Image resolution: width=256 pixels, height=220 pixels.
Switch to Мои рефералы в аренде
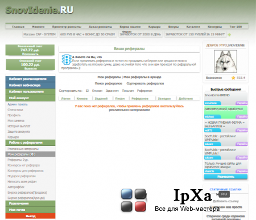point(142,77)
